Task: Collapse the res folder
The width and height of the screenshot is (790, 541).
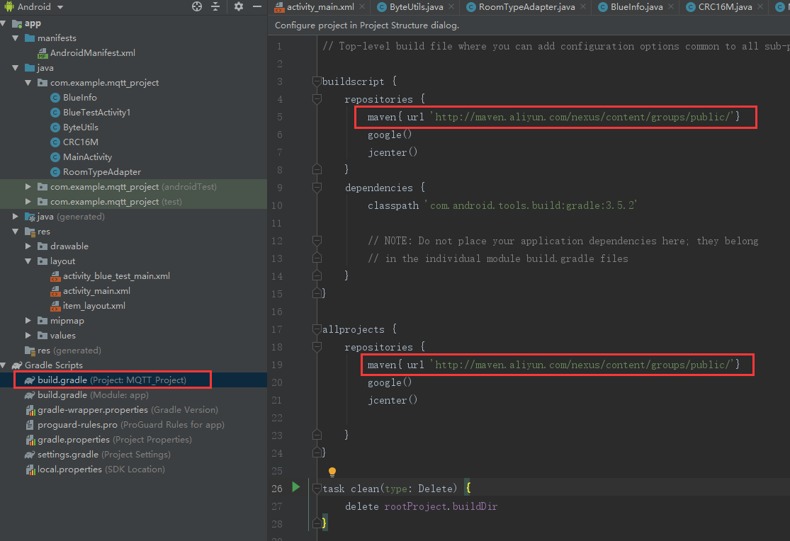Action: click(x=15, y=232)
